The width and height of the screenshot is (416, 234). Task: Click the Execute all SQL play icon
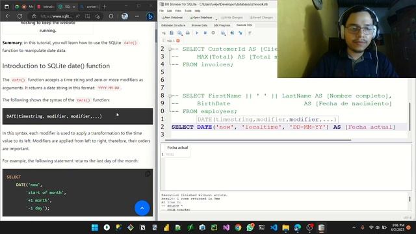[x=197, y=33]
